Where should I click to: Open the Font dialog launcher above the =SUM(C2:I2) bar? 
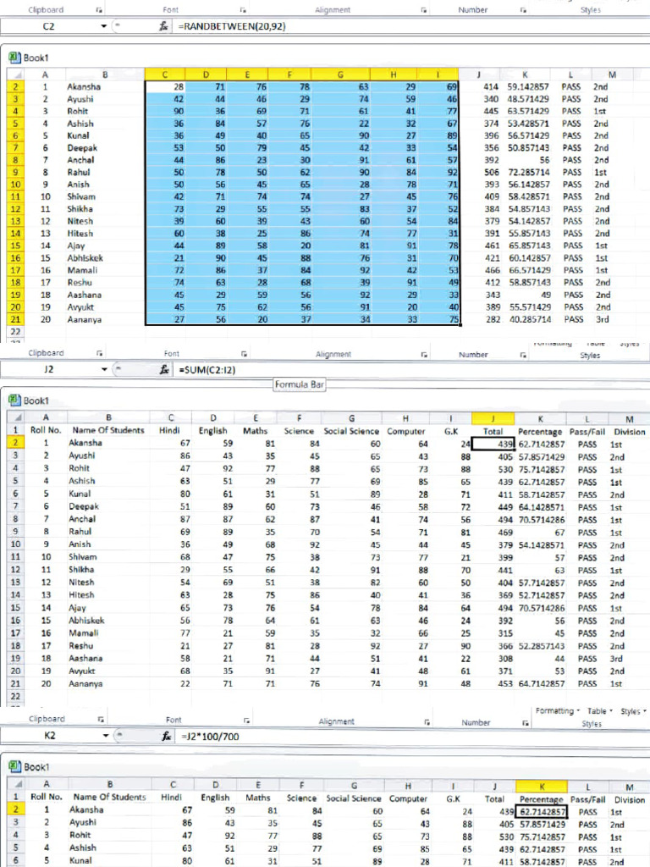244,354
